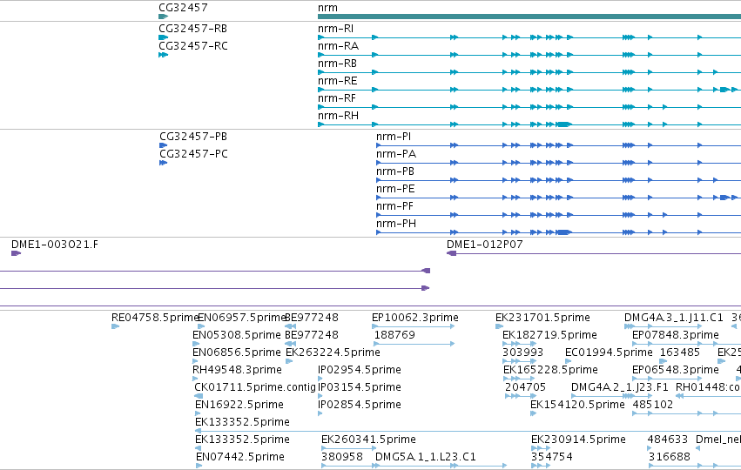This screenshot has height=470, width=741.
Task: Select the 188769 feature label
Action: [x=394, y=335]
